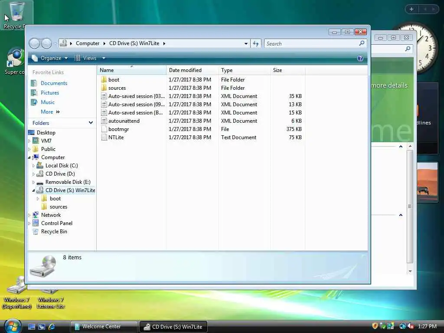
Task: Show More favorite links
Action: click(x=50, y=112)
